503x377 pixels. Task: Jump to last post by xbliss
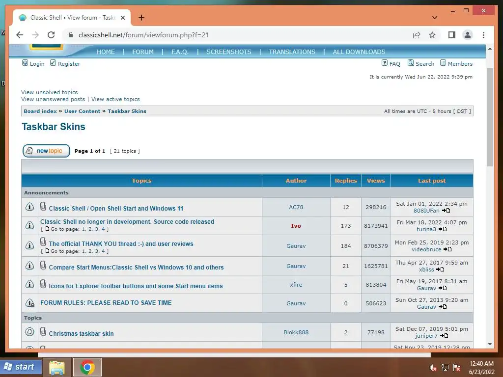coord(440,269)
